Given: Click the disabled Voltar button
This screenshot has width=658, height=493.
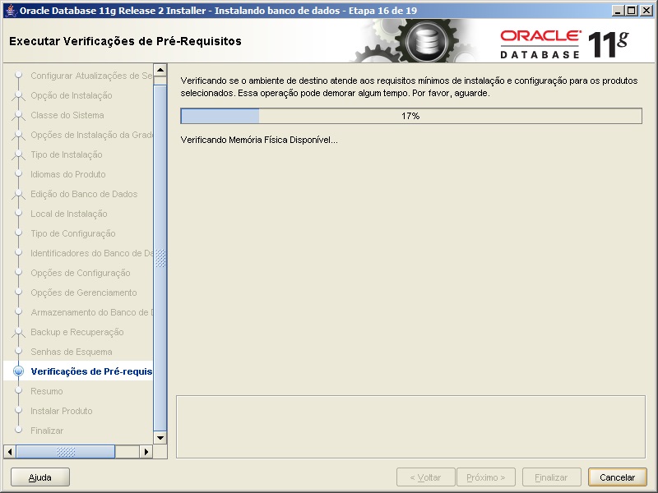Looking at the screenshot, I should coord(425,477).
